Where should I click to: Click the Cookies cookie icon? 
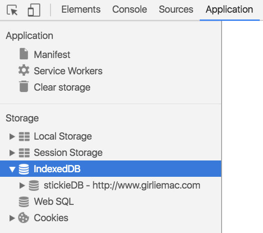point(24,218)
